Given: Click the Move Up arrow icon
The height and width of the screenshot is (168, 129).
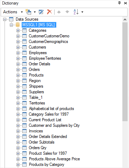Looking at the screenshot, I should (x=59, y=12).
